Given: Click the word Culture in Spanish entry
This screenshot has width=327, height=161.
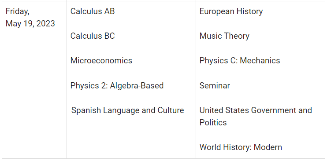Looking at the screenshot, I should [171, 110].
